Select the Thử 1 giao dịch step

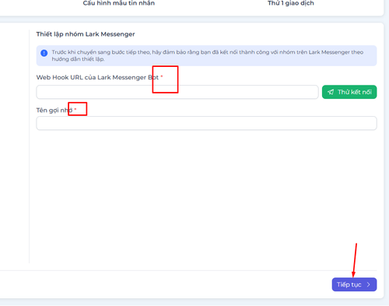tap(291, 3)
